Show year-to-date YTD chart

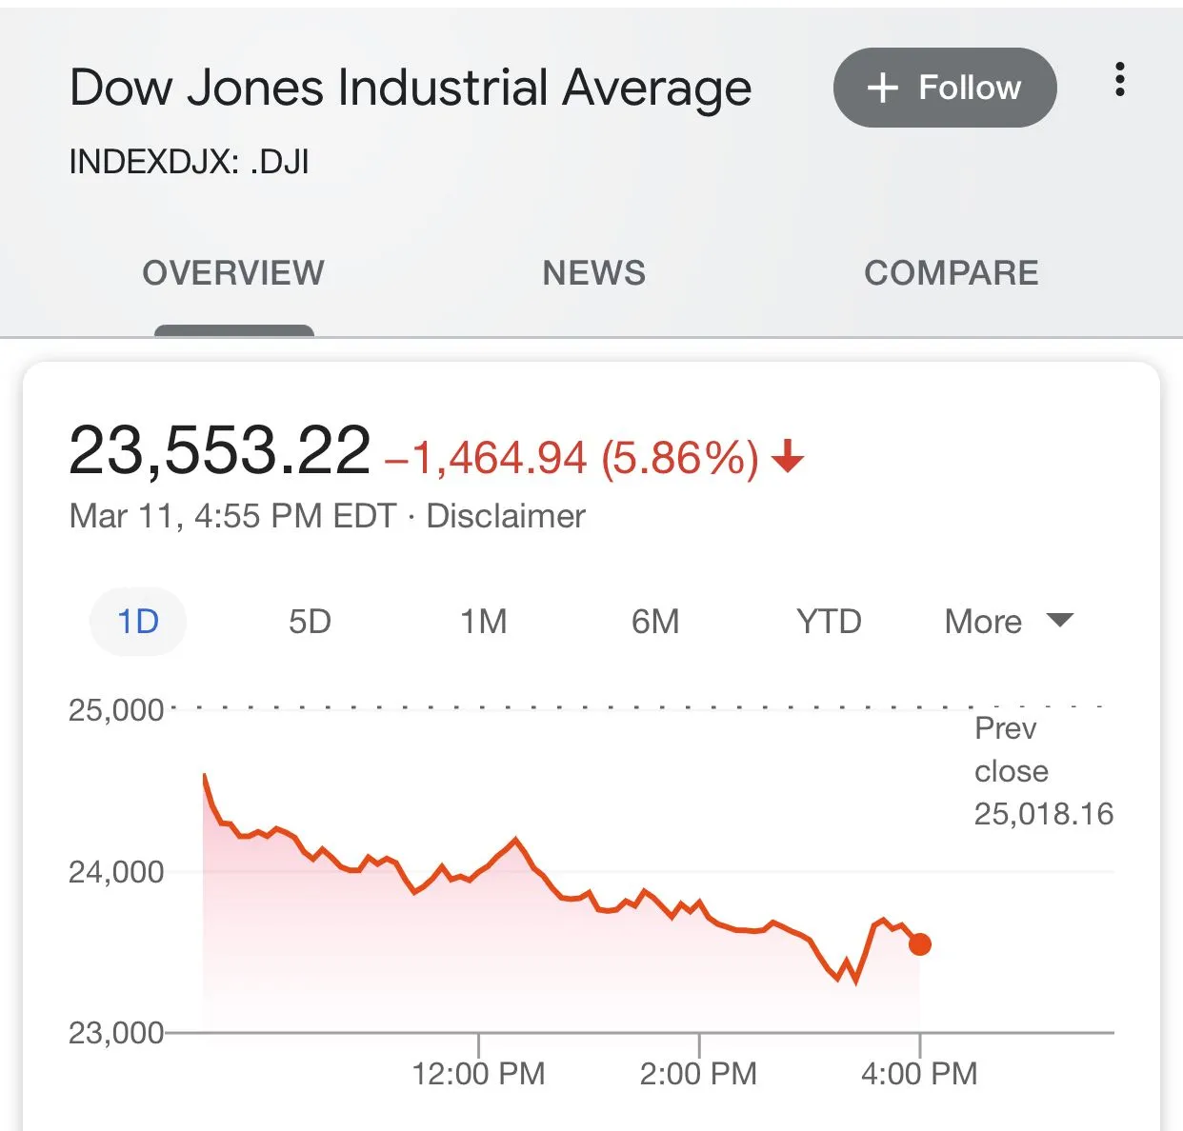829,622
